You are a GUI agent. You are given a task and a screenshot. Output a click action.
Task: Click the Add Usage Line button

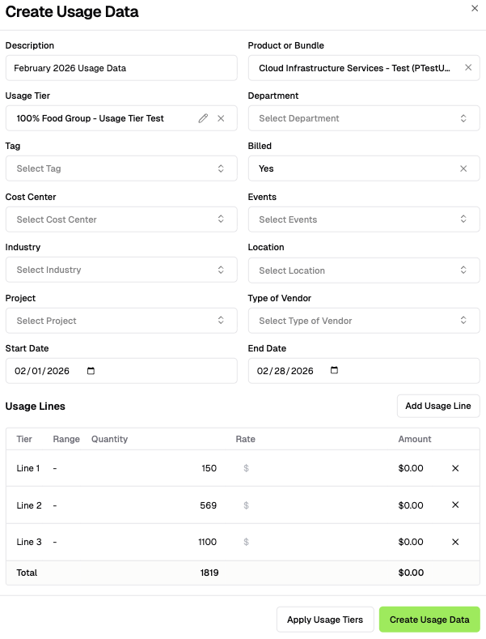point(438,406)
